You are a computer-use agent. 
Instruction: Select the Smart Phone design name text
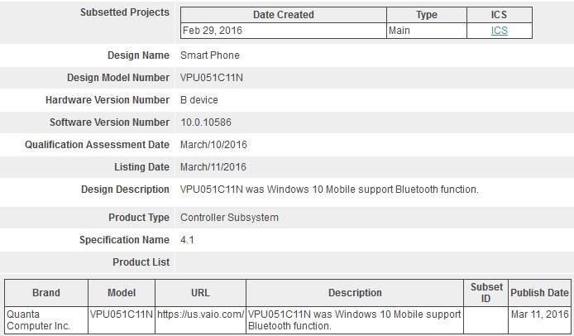pyautogui.click(x=210, y=55)
